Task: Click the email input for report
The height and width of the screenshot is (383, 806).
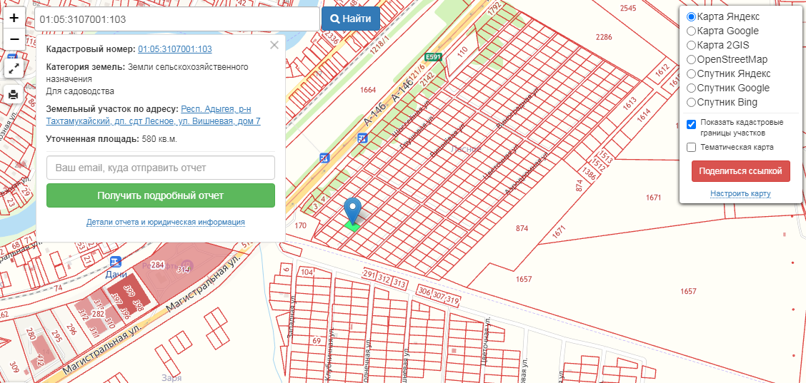Action: click(x=160, y=168)
